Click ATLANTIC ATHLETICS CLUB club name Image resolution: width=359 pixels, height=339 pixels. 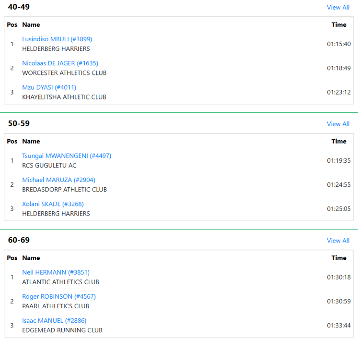click(61, 282)
